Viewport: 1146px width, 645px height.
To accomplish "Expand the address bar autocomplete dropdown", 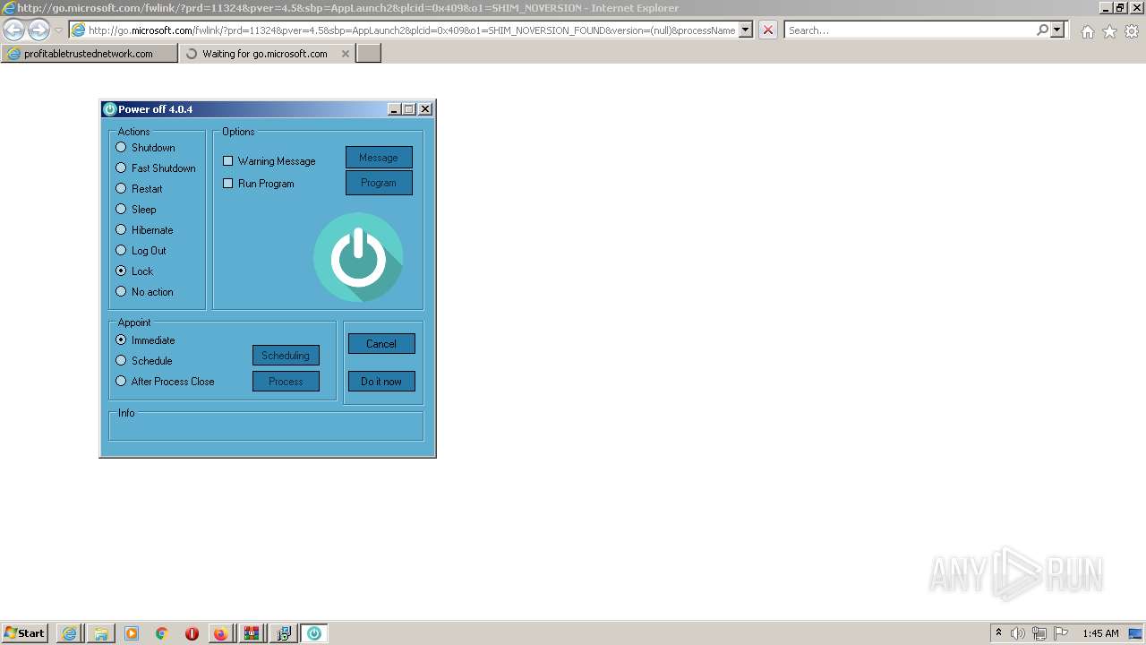I will tap(746, 30).
